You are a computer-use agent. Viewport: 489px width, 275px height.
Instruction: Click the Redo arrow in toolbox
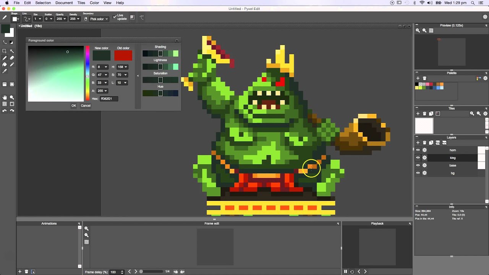[x=12, y=111]
